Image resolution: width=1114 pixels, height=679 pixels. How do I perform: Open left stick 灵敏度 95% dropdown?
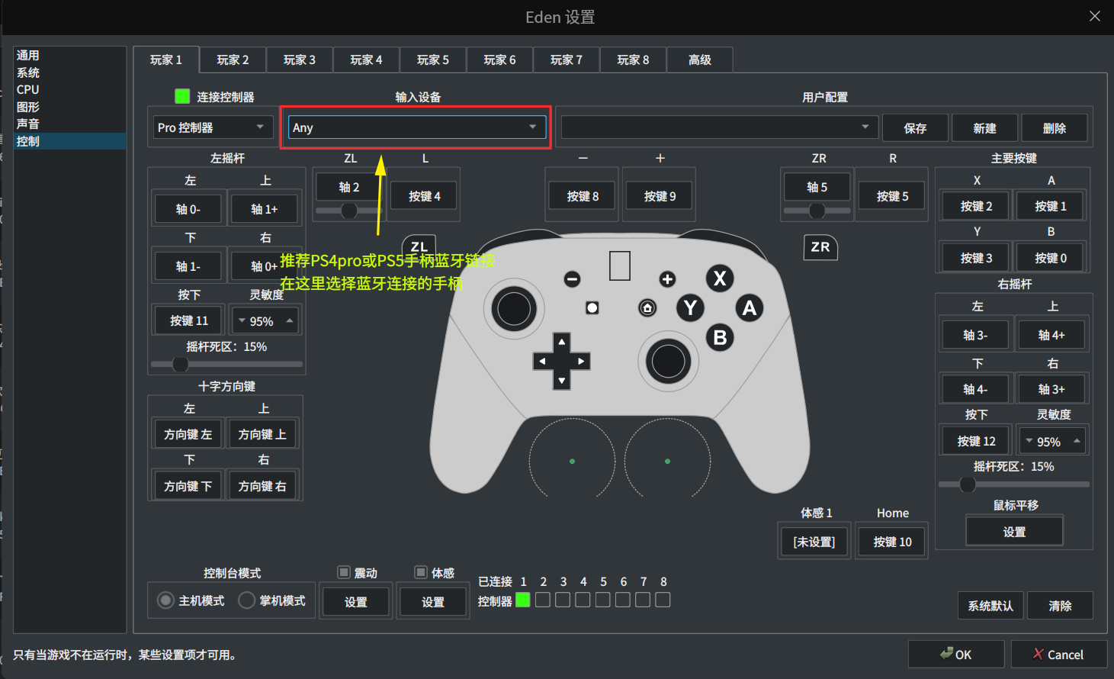tap(265, 321)
